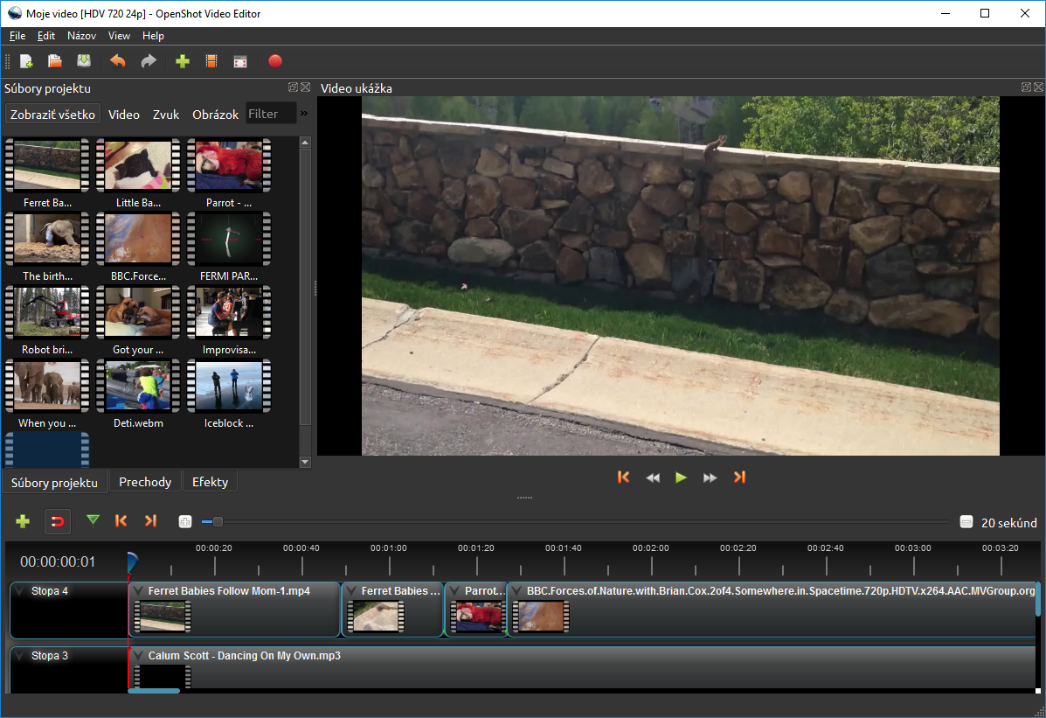
Task: Click the New Project toolbar icon
Action: click(26, 61)
